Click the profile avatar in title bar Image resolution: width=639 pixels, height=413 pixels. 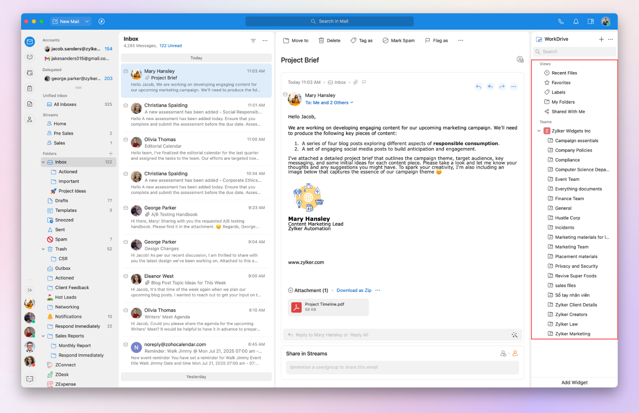[x=606, y=21]
